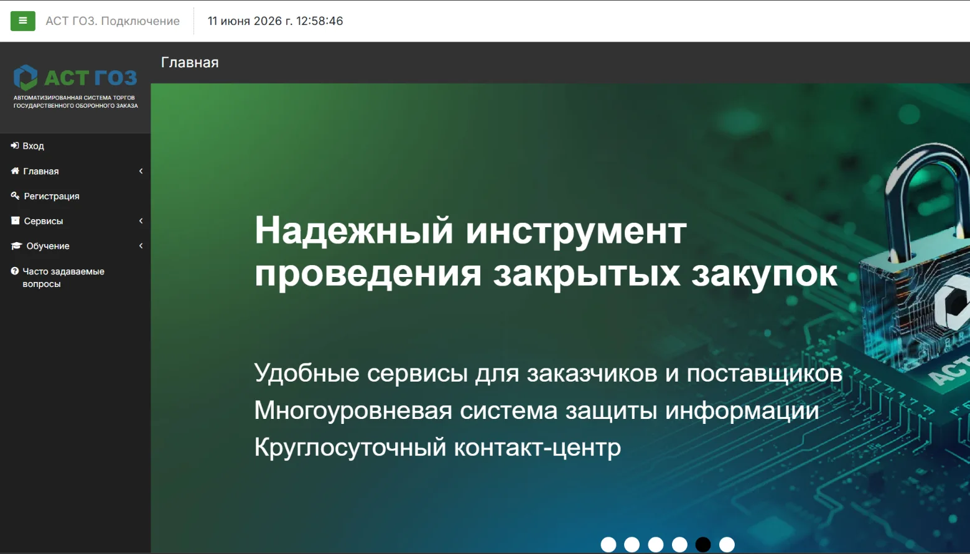Click the АСТ ГОЗ. Подключение header title
This screenshot has height=554, width=970.
(x=113, y=21)
